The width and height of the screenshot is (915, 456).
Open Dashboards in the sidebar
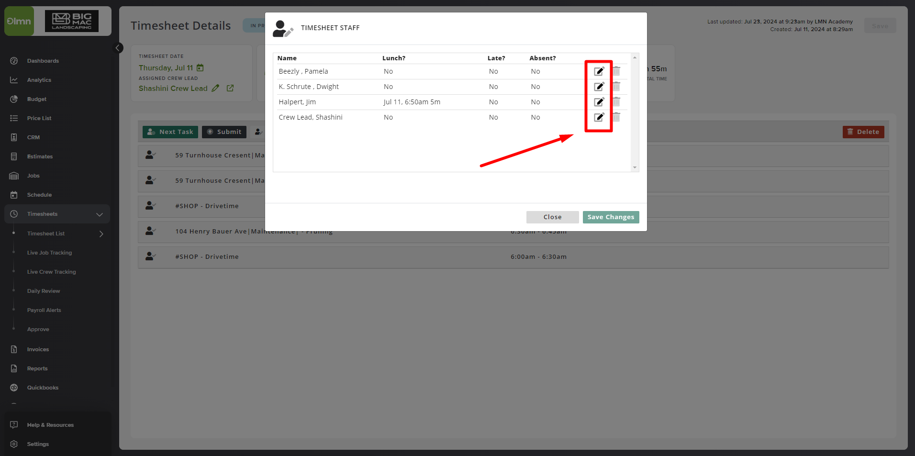point(43,61)
